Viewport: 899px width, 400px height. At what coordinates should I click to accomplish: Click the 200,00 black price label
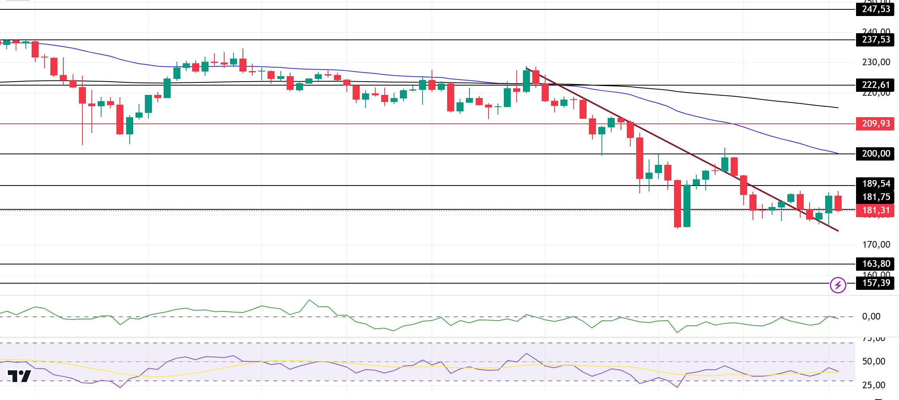pos(875,154)
